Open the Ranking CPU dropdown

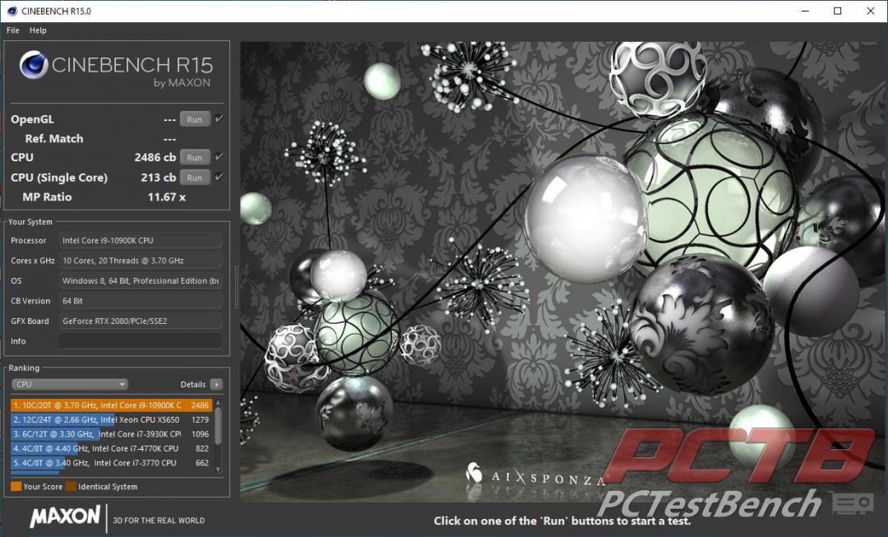[x=70, y=384]
